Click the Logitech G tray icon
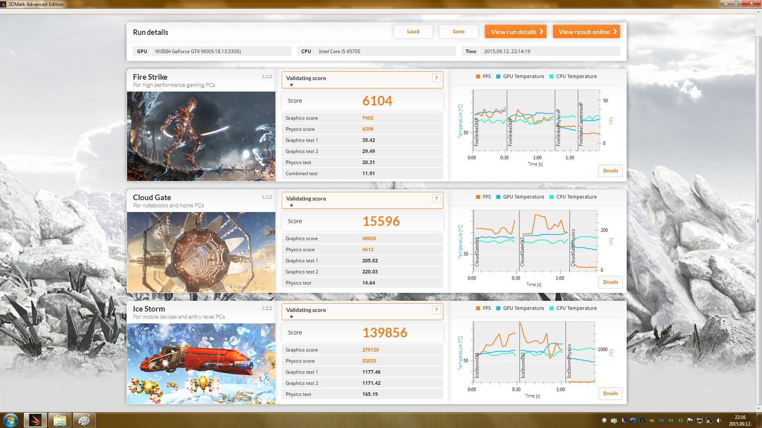 [643, 420]
